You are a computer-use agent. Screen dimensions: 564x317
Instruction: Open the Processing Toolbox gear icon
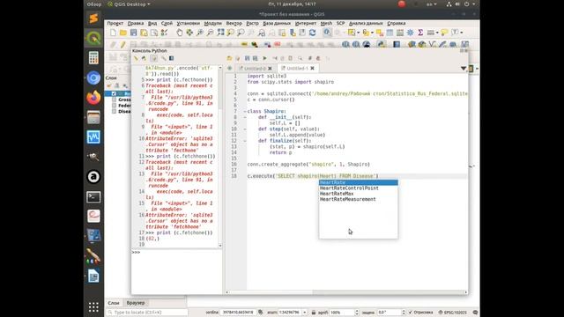[x=410, y=33]
